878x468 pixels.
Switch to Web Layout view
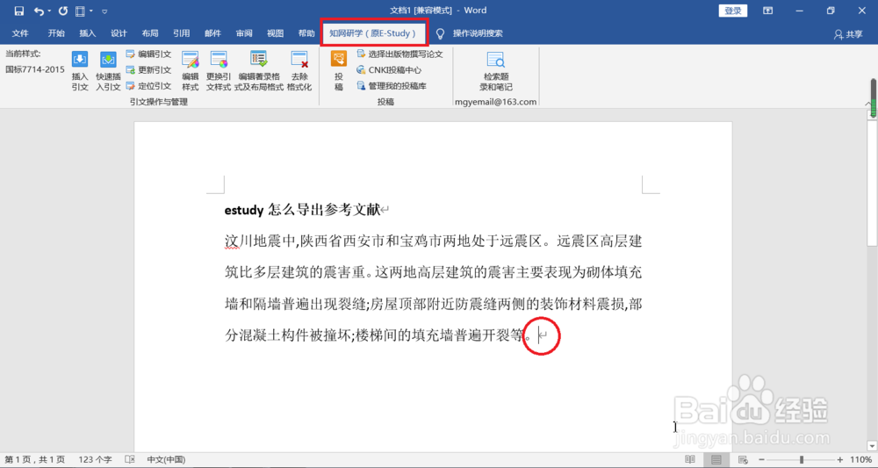pos(743,459)
